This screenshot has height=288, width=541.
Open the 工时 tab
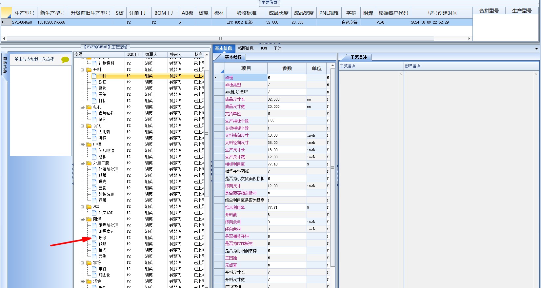pyautogui.click(x=278, y=48)
